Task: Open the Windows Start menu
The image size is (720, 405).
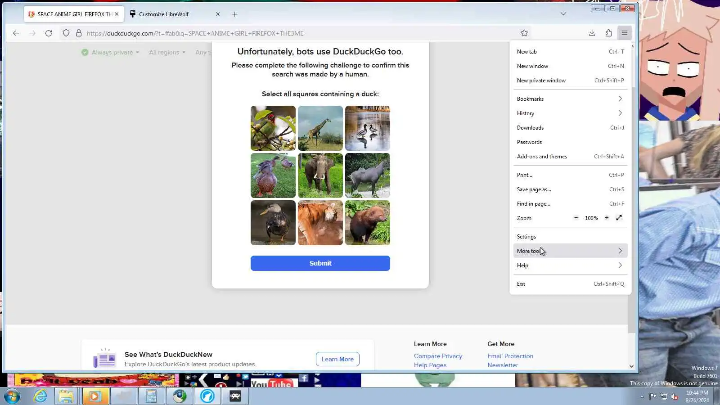Action: tap(12, 396)
